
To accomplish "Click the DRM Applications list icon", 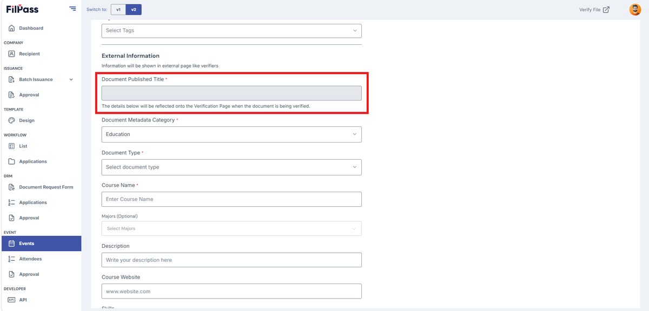I will [12, 202].
